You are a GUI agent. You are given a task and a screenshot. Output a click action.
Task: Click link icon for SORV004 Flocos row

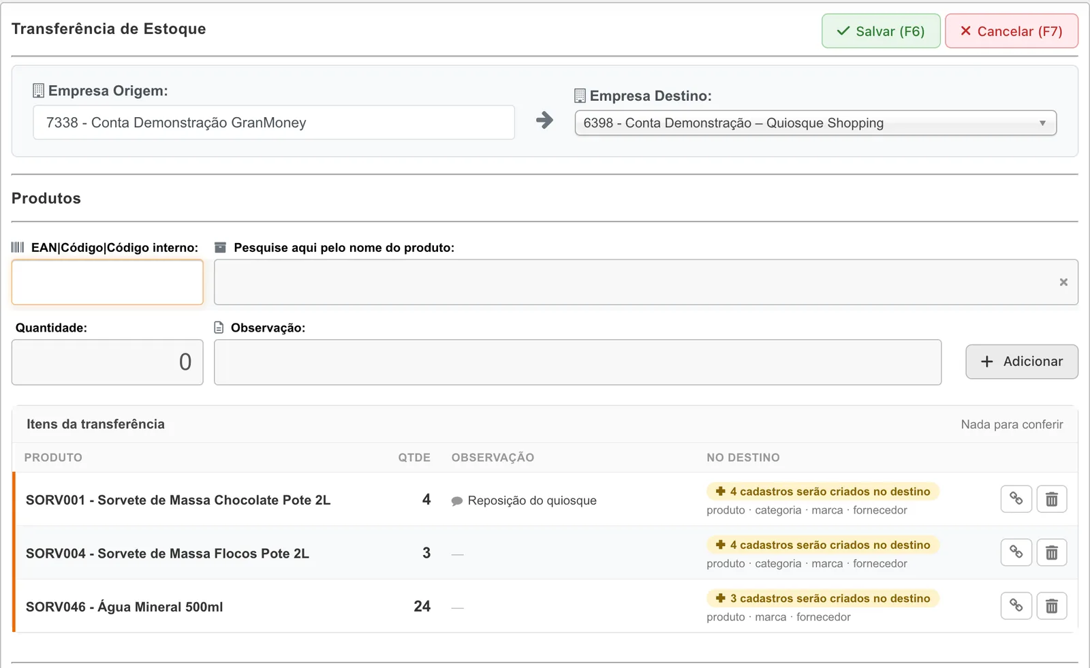coord(1016,552)
